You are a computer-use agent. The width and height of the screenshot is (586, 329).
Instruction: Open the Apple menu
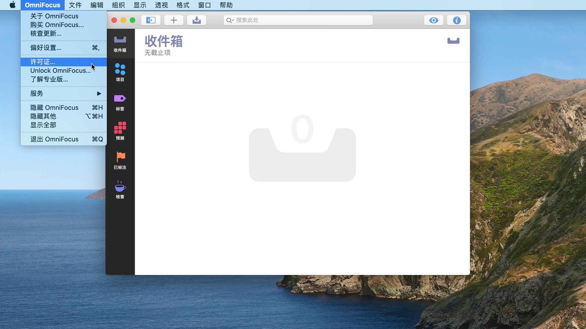13,5
